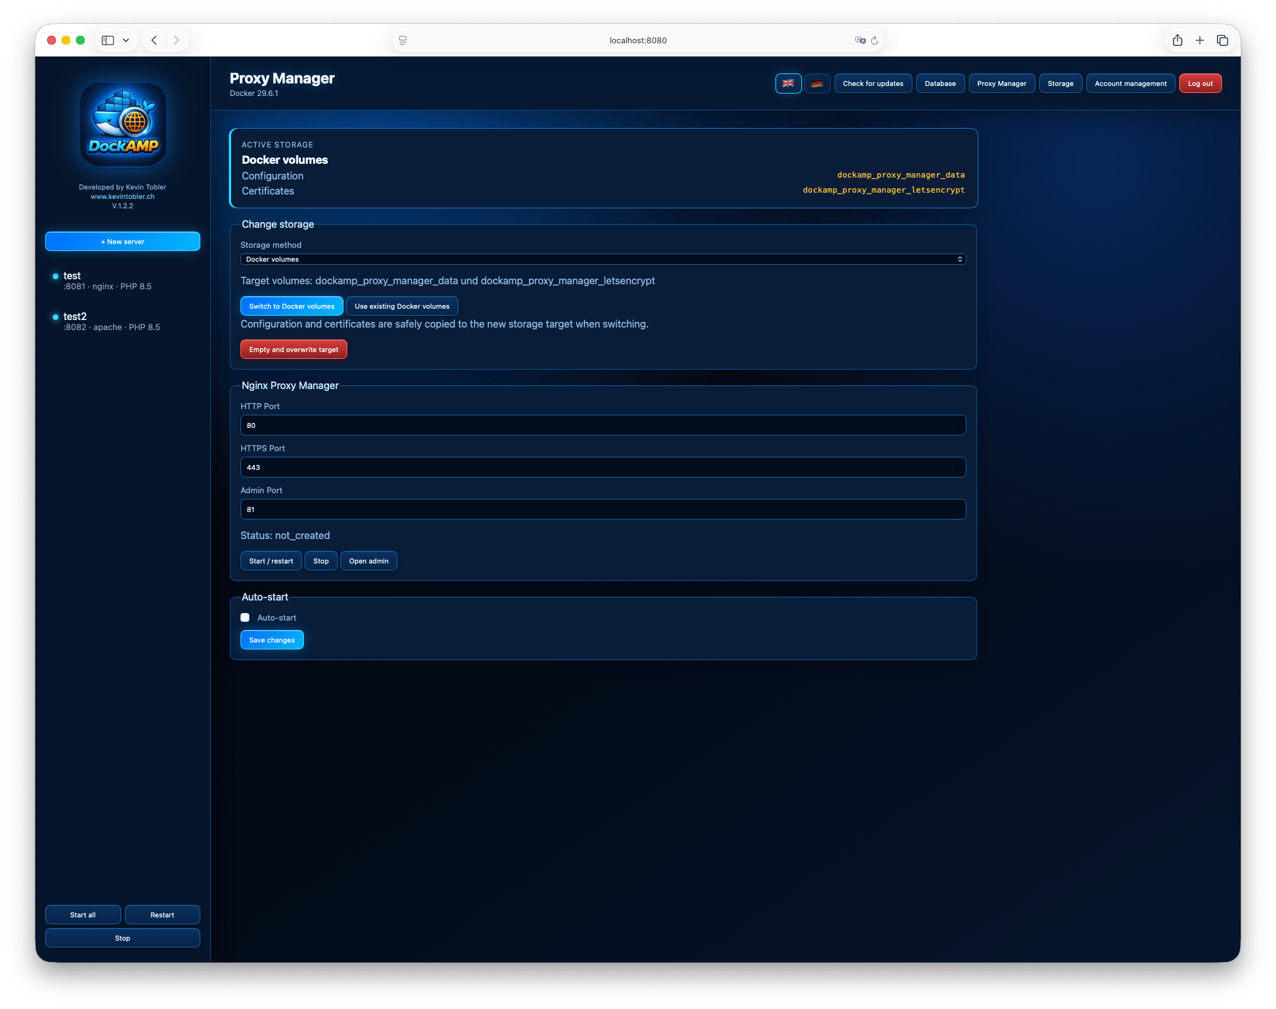The height and width of the screenshot is (1009, 1276).
Task: Open the page settings icon in address bar
Action: (x=403, y=40)
